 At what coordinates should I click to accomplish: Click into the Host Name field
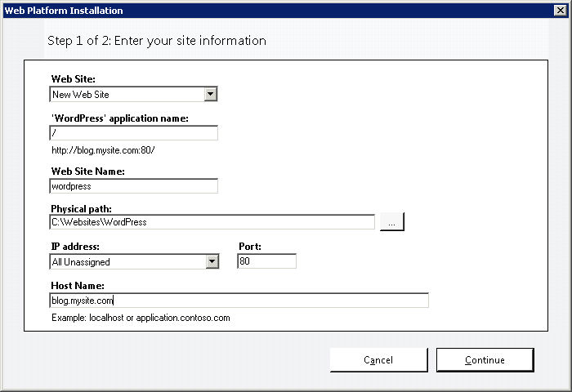coord(239,301)
